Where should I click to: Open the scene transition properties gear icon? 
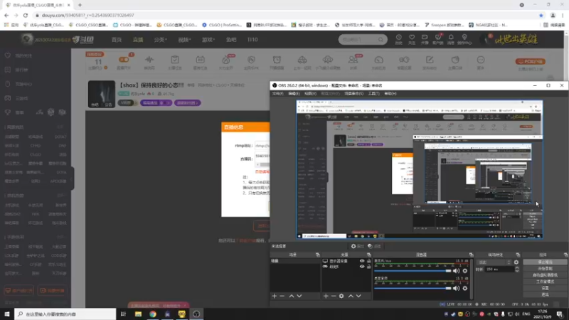tap(516, 262)
